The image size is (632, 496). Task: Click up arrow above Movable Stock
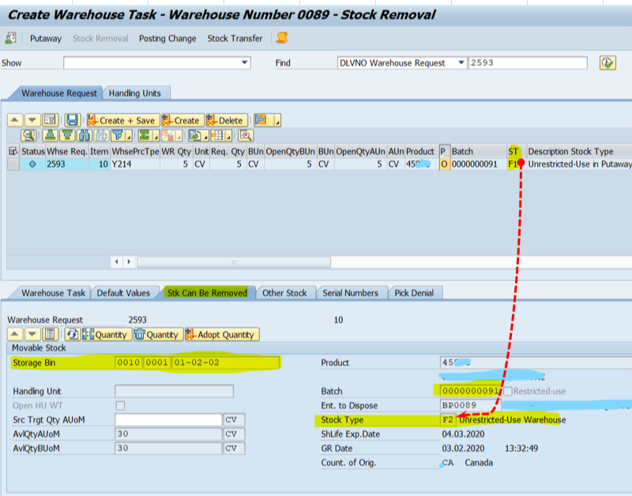(x=15, y=335)
